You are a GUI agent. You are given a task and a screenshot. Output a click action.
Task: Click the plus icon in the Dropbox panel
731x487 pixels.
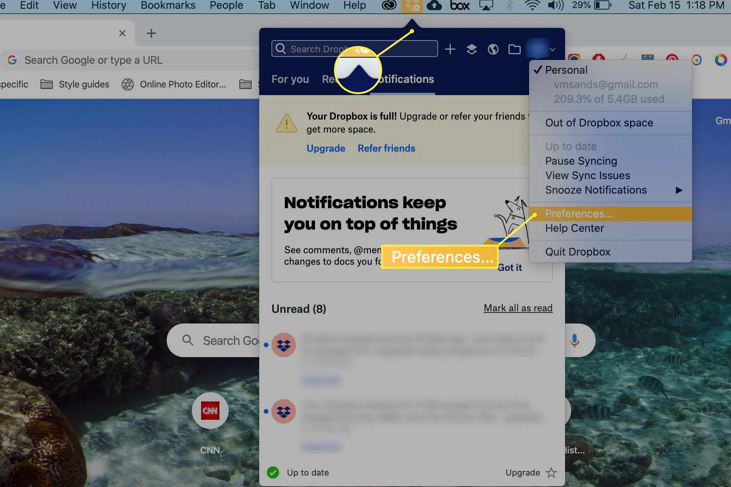pyautogui.click(x=450, y=49)
